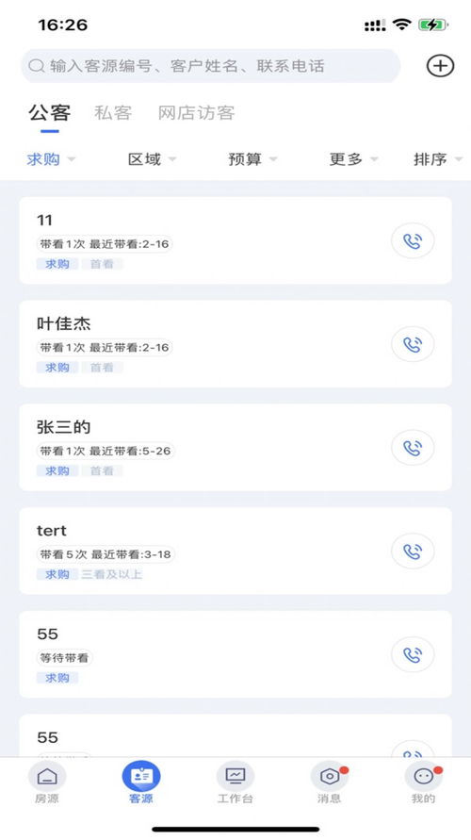Open customer card named tert
The height and width of the screenshot is (840, 471).
pos(235,551)
